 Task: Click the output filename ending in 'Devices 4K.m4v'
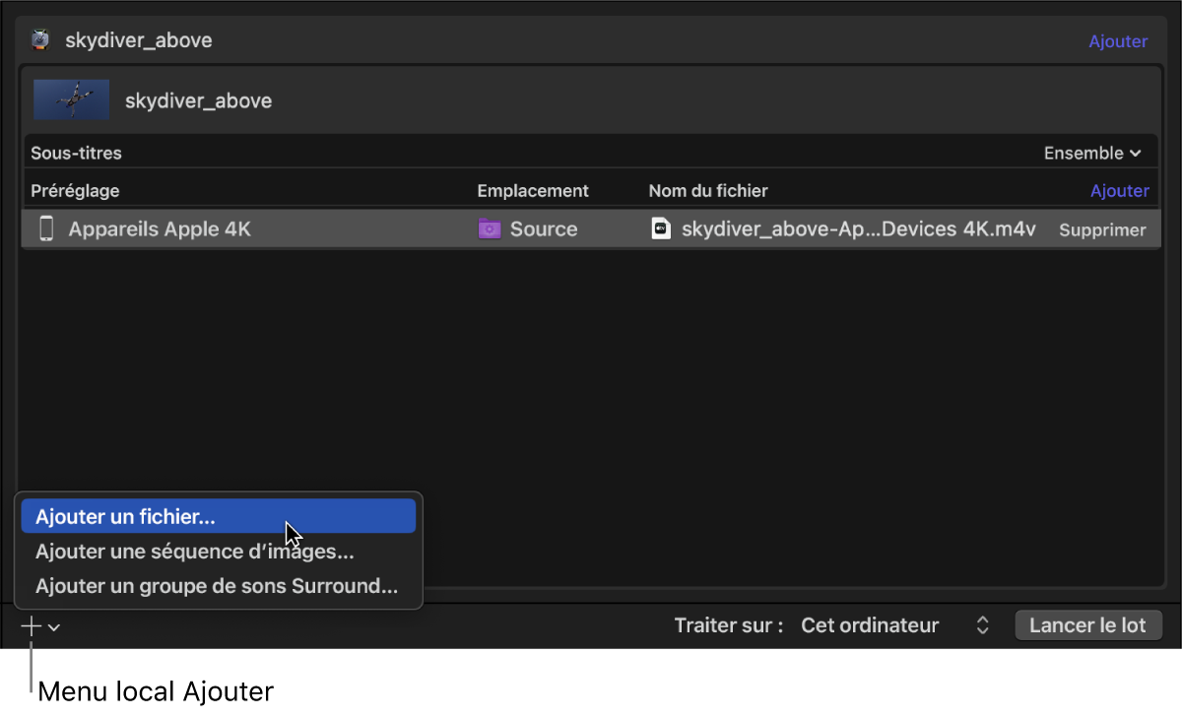click(858, 229)
